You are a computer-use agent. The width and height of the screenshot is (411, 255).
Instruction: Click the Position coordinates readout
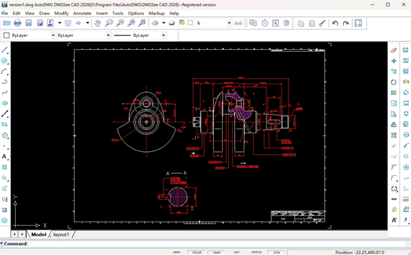tap(360, 252)
